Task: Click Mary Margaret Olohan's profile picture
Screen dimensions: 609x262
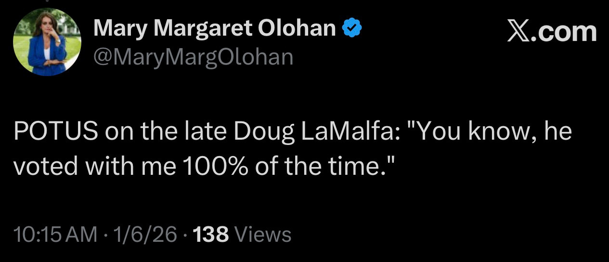Action: [47, 42]
